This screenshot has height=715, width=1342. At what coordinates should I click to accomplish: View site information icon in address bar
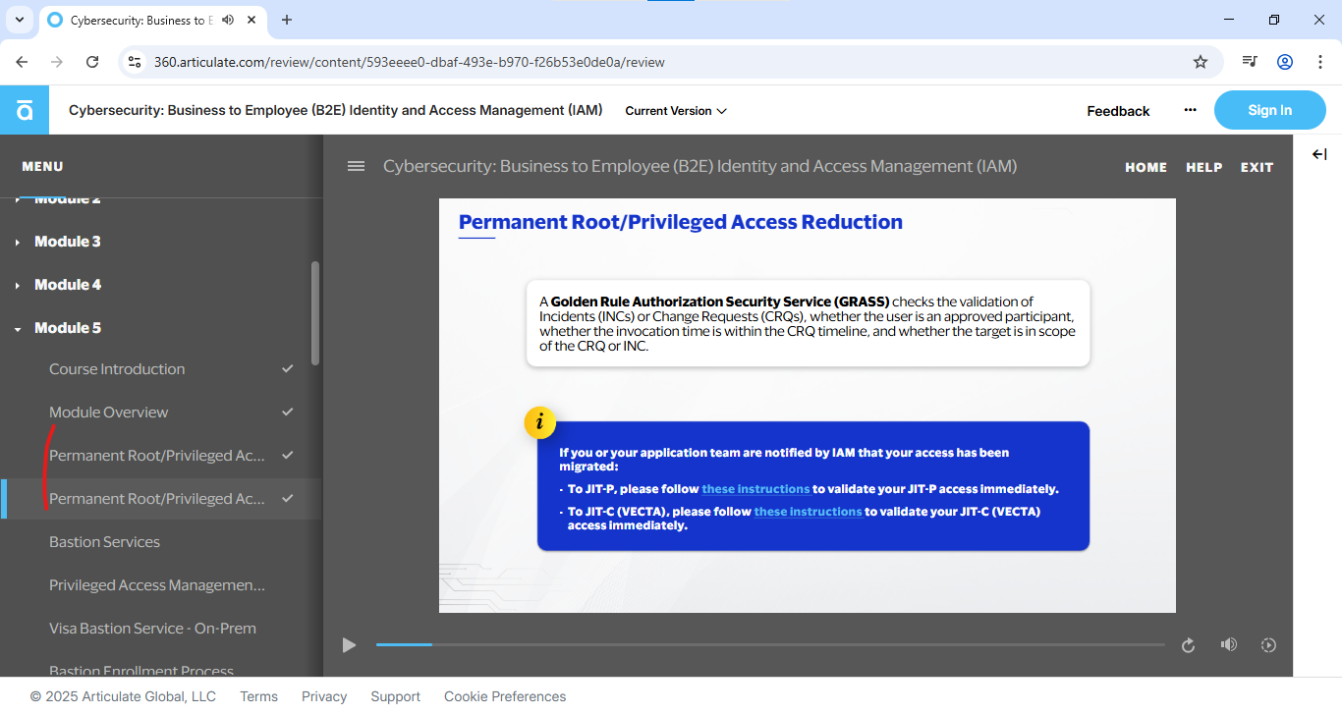136,62
